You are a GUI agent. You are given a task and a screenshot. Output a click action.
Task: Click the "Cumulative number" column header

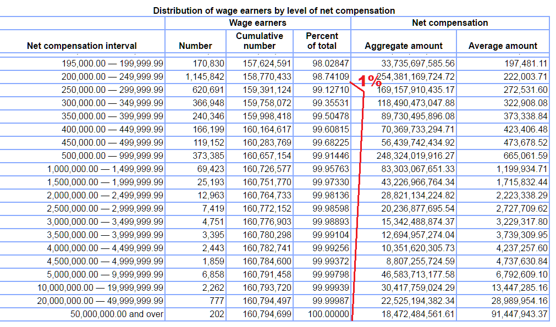(258, 41)
